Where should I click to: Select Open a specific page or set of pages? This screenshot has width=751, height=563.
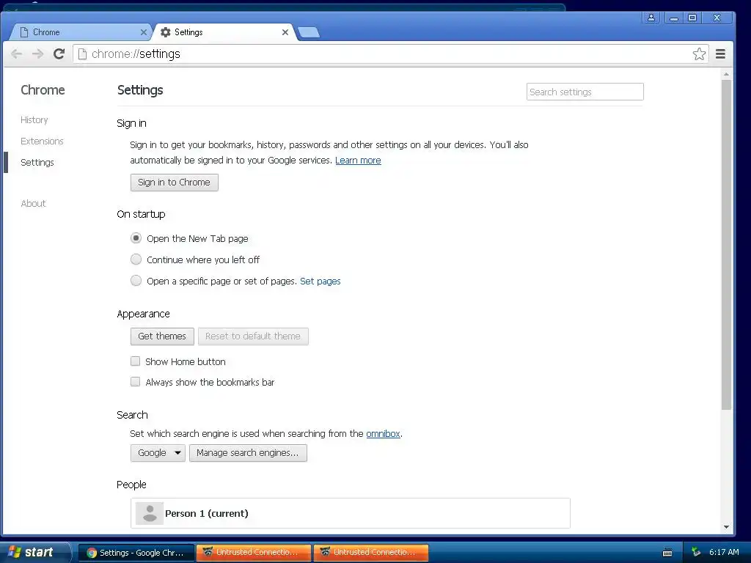136,280
